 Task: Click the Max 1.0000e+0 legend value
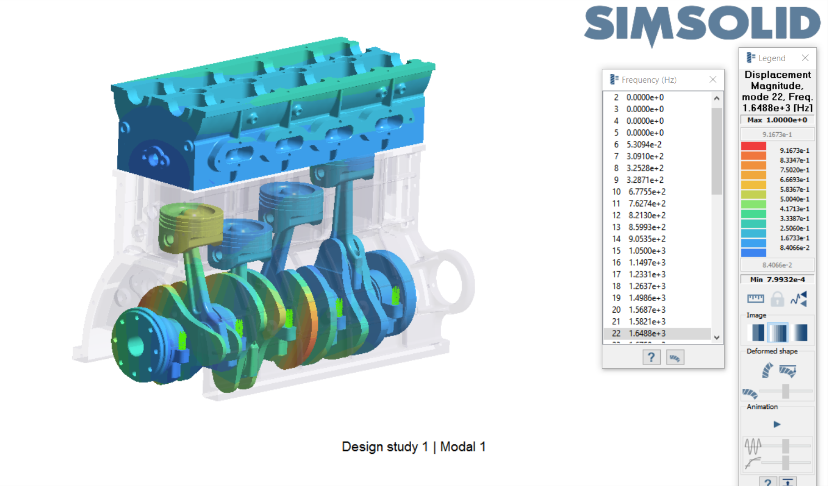pyautogui.click(x=777, y=120)
